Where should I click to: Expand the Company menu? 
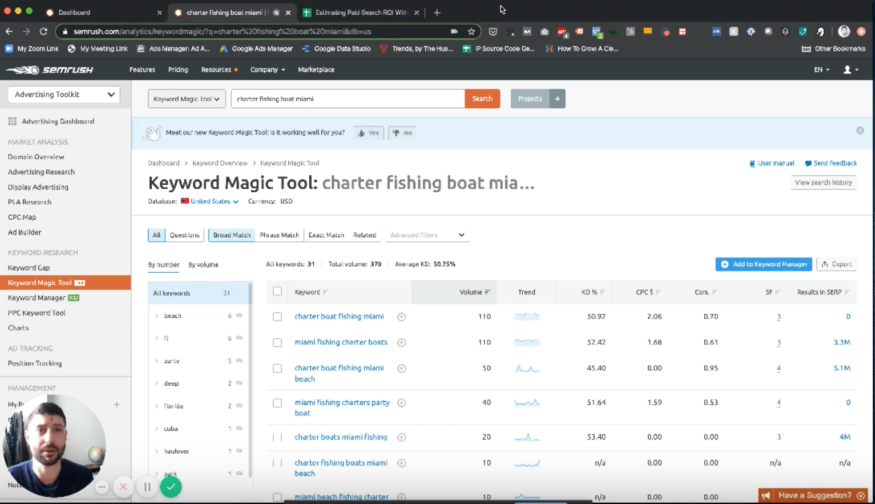click(267, 70)
